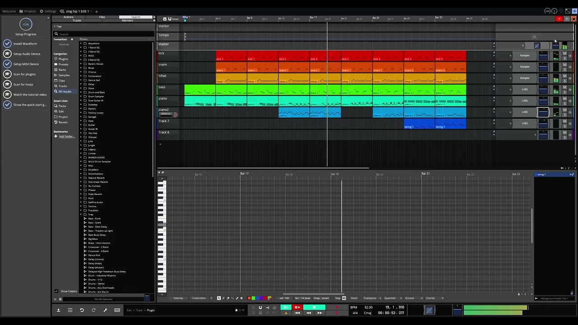Open the master track plugin icon
This screenshot has width=578, height=325.
[537, 46]
